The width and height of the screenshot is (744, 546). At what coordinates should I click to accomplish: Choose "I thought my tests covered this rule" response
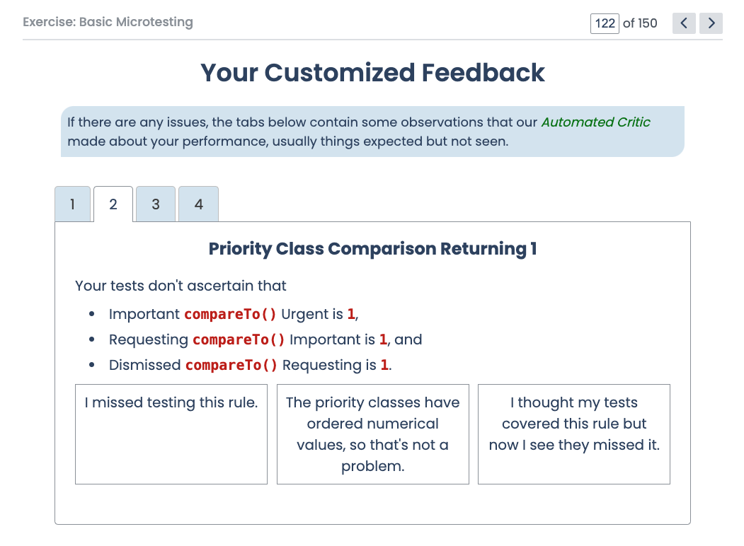tap(574, 434)
